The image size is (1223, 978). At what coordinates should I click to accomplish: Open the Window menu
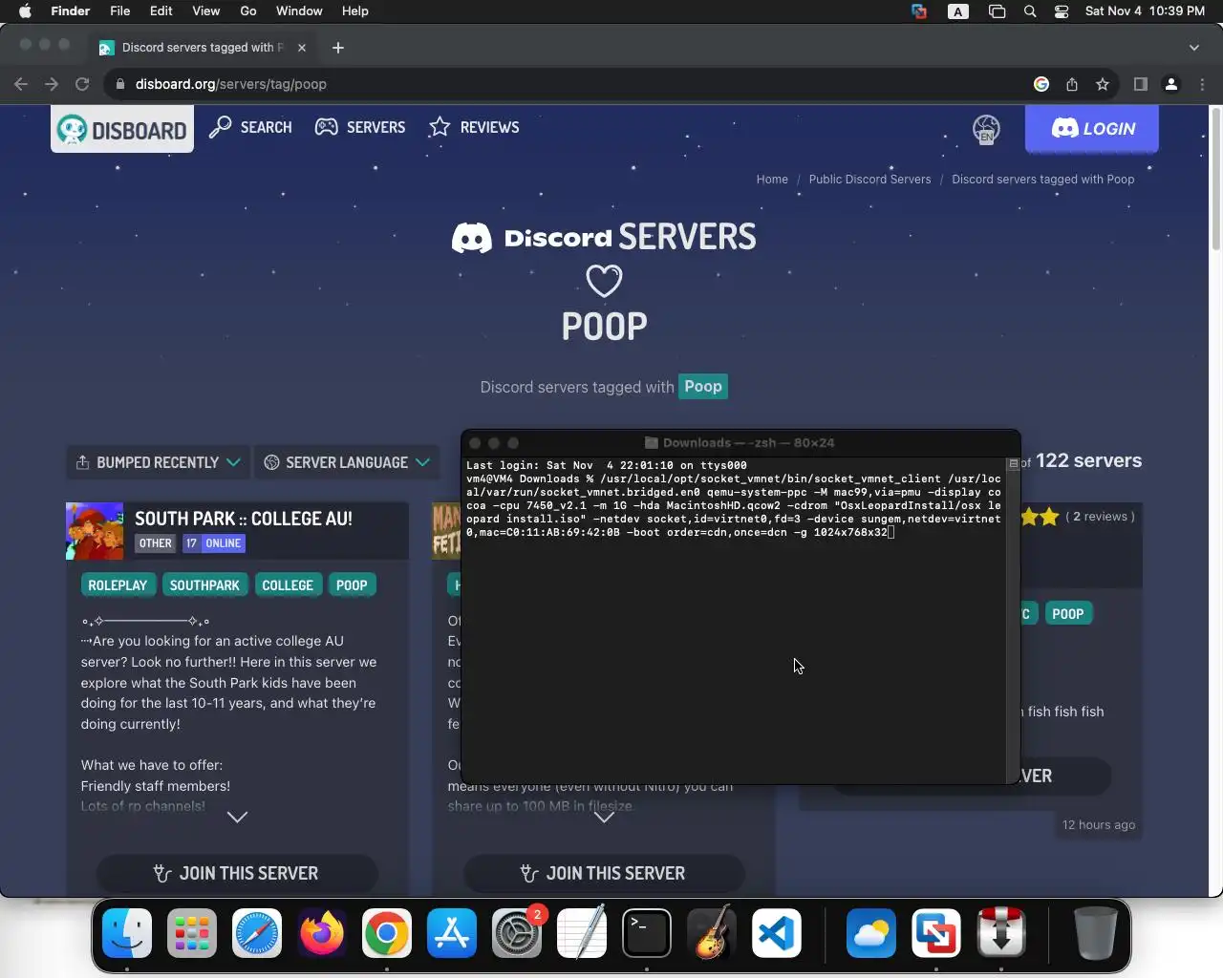coord(299,11)
